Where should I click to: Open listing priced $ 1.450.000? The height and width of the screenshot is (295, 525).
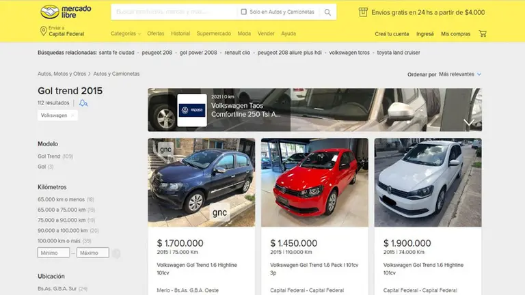[x=294, y=243]
